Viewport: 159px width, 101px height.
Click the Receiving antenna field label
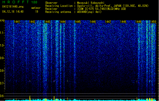(x=58, y=12)
